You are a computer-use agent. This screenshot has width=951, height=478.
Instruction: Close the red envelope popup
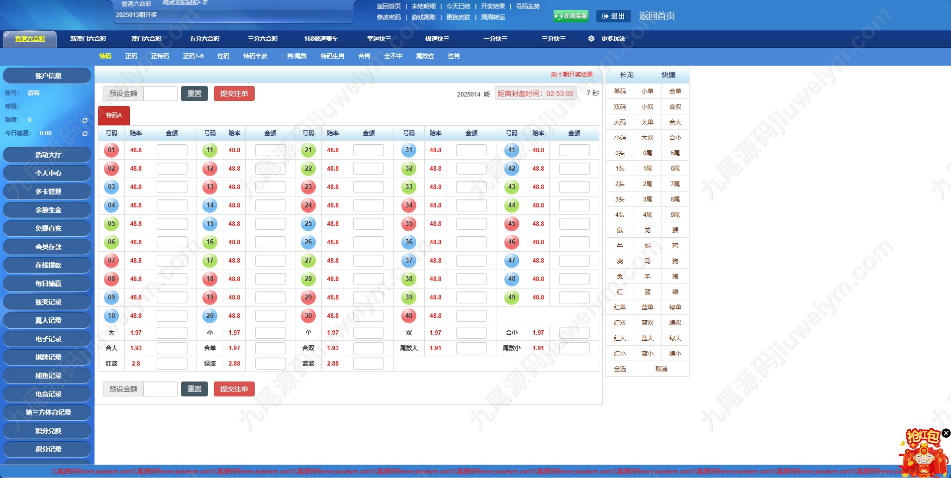[946, 433]
